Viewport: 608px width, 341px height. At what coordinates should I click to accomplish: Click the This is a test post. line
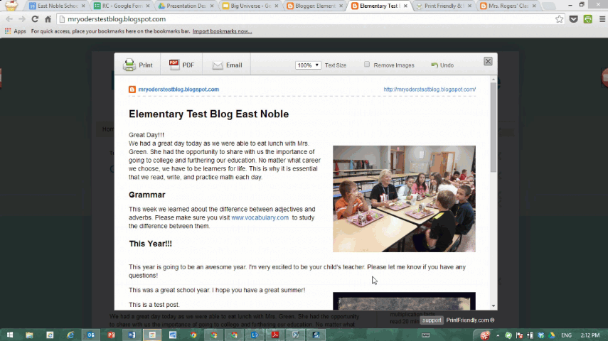pyautogui.click(x=154, y=305)
